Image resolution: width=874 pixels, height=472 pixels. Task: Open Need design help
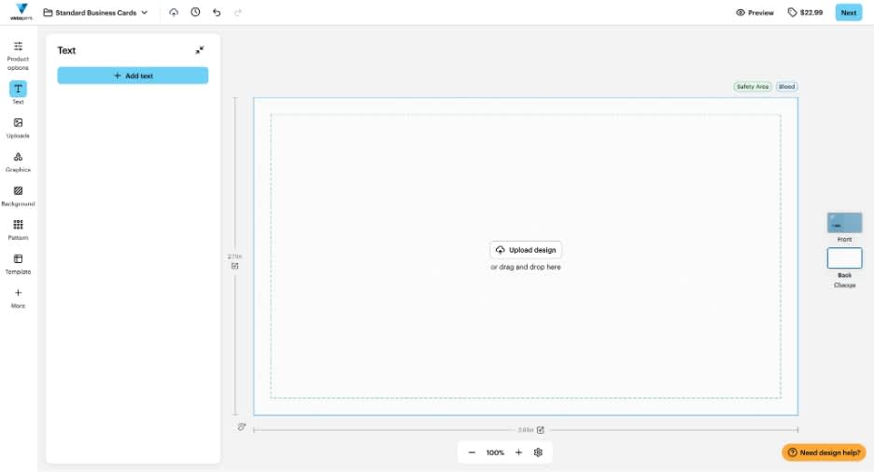pyautogui.click(x=824, y=452)
